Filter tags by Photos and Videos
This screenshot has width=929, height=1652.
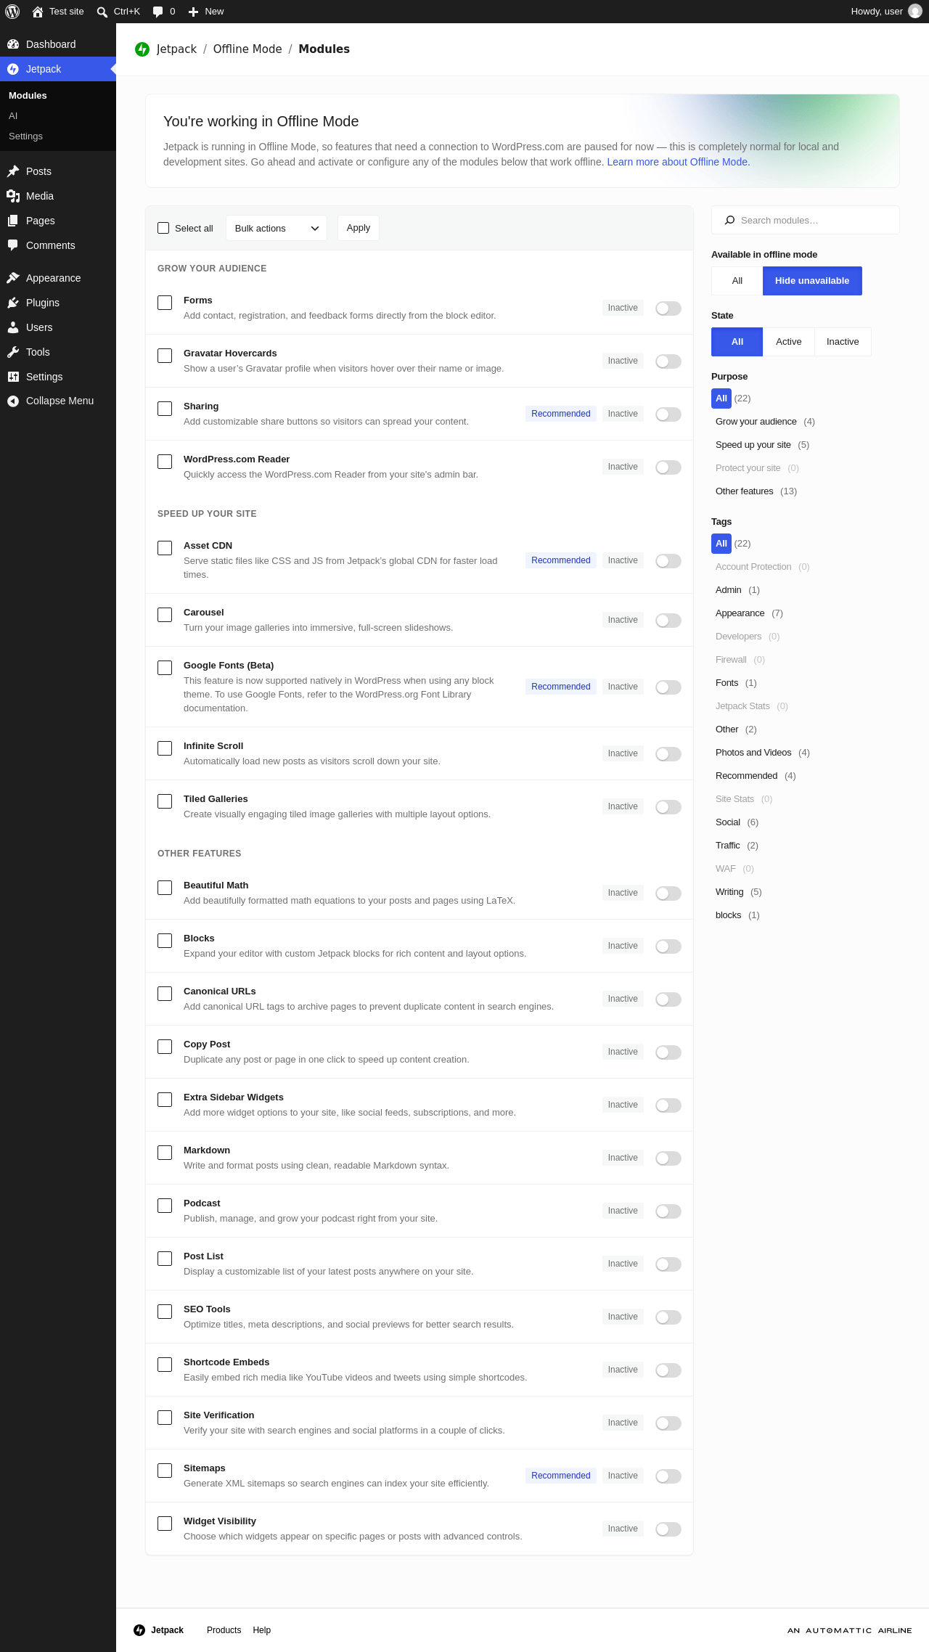pos(753,753)
